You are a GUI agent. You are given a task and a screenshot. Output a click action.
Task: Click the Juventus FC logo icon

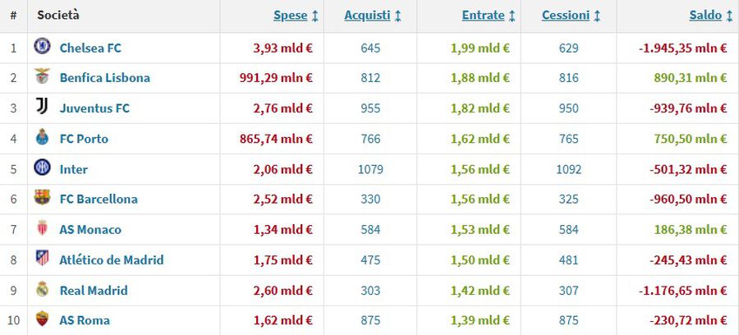click(42, 108)
